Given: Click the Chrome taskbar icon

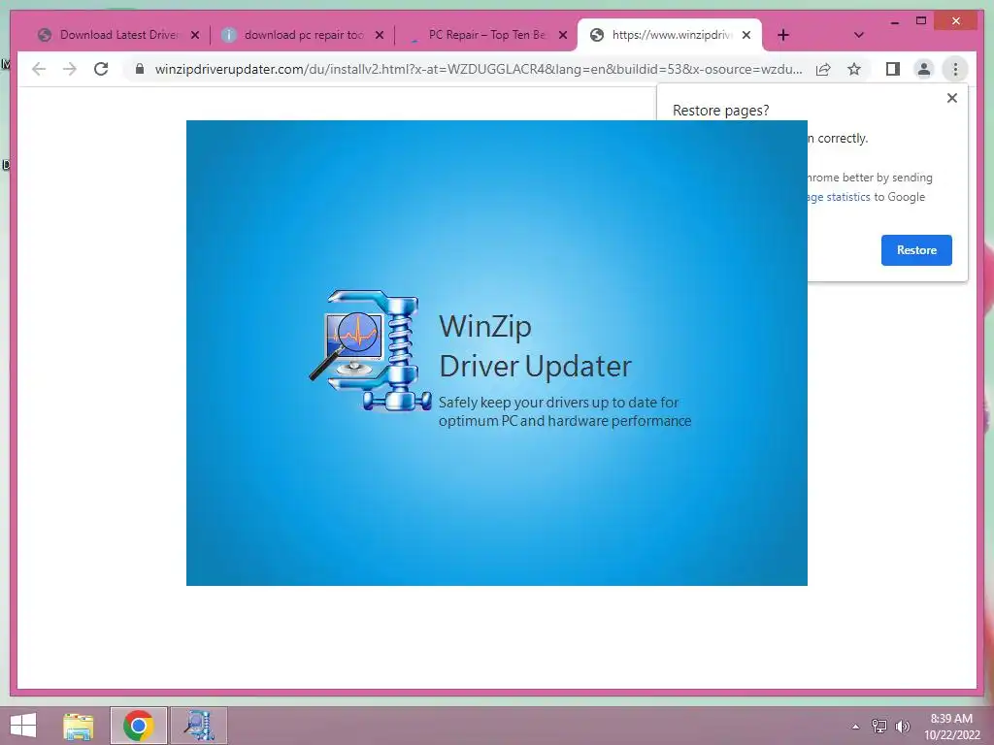Looking at the screenshot, I should click(x=138, y=726).
